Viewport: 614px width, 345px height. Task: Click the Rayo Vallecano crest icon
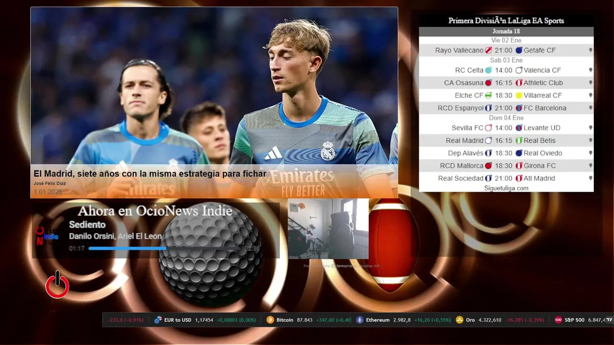pyautogui.click(x=488, y=50)
